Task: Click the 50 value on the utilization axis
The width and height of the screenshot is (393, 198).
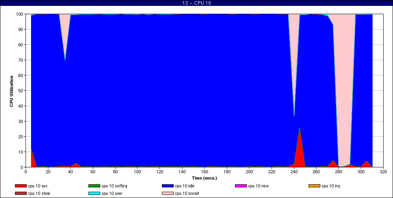Action: (x=21, y=90)
